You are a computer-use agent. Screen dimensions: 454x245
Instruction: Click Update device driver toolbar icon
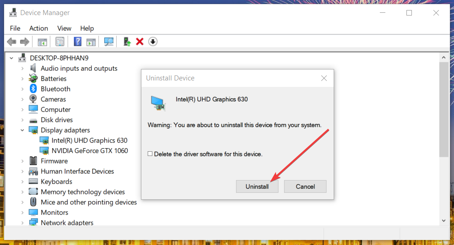coord(127,42)
